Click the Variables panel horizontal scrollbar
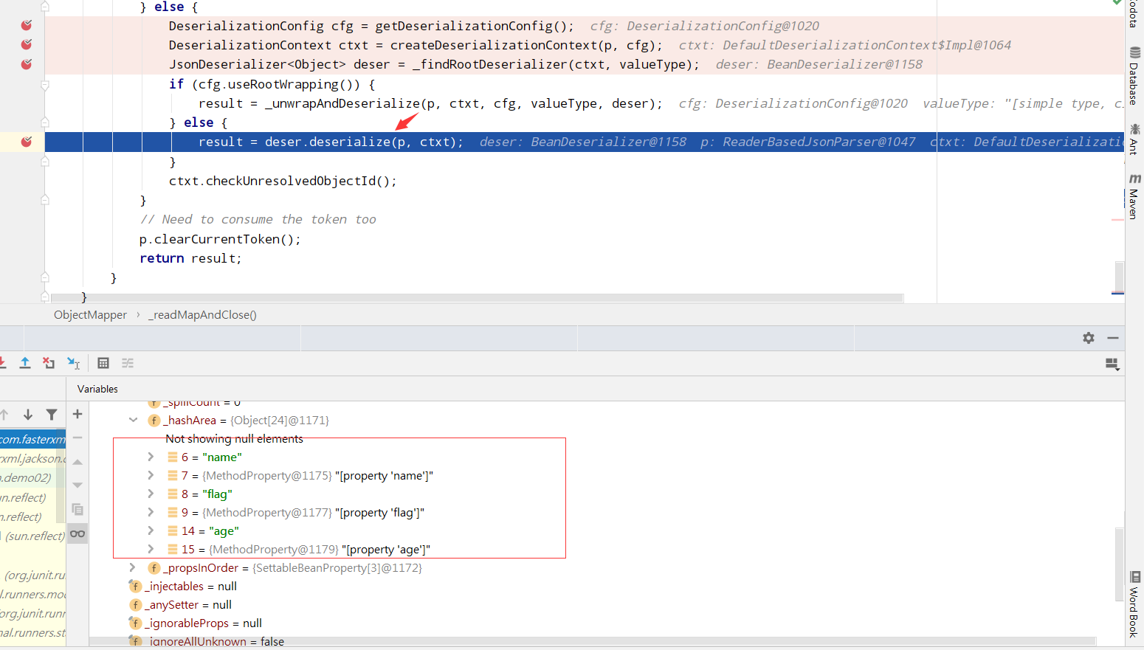The image size is (1144, 650). 593,641
